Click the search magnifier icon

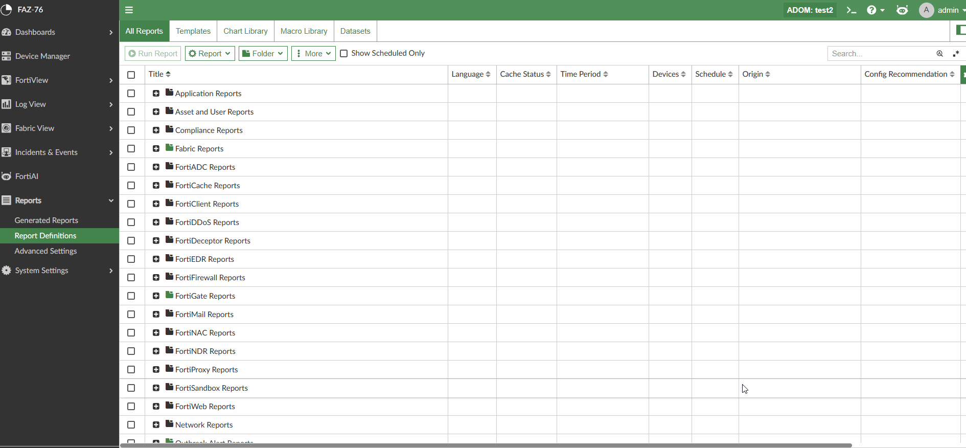point(939,53)
